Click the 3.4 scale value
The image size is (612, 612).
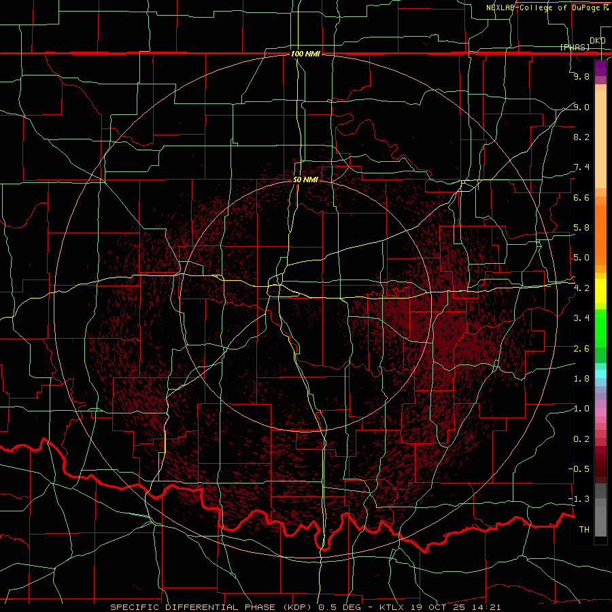(x=581, y=318)
